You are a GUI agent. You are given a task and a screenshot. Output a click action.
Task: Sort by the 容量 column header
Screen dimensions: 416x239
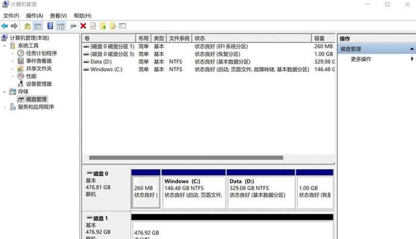point(323,38)
